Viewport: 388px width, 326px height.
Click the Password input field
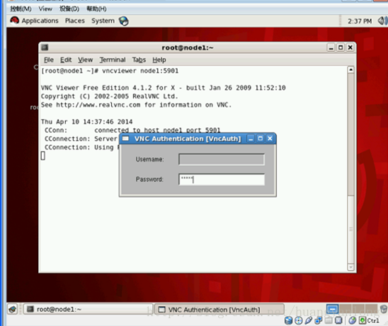click(x=222, y=179)
